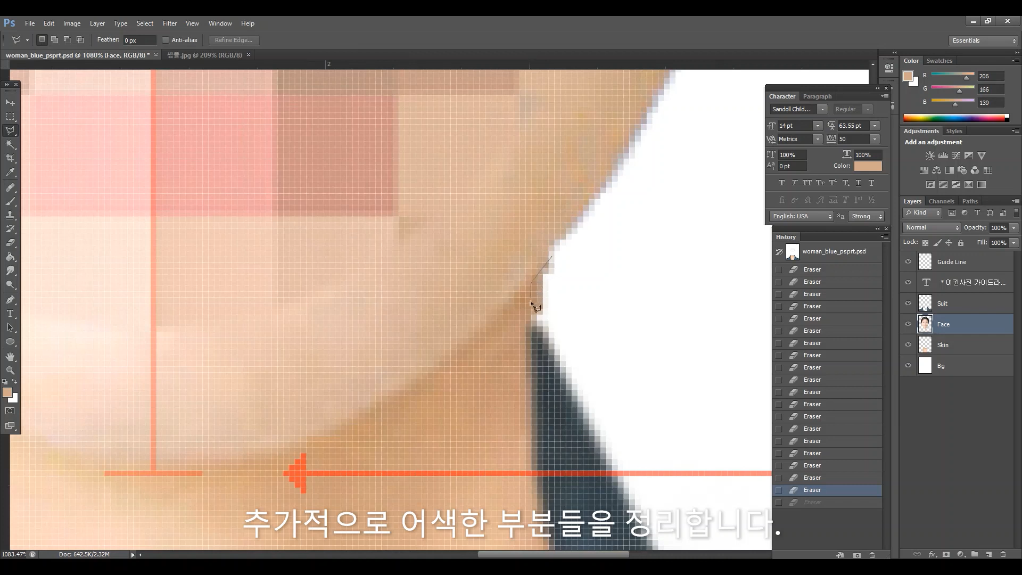
Task: Switch to the Swatches tab
Action: click(939, 61)
